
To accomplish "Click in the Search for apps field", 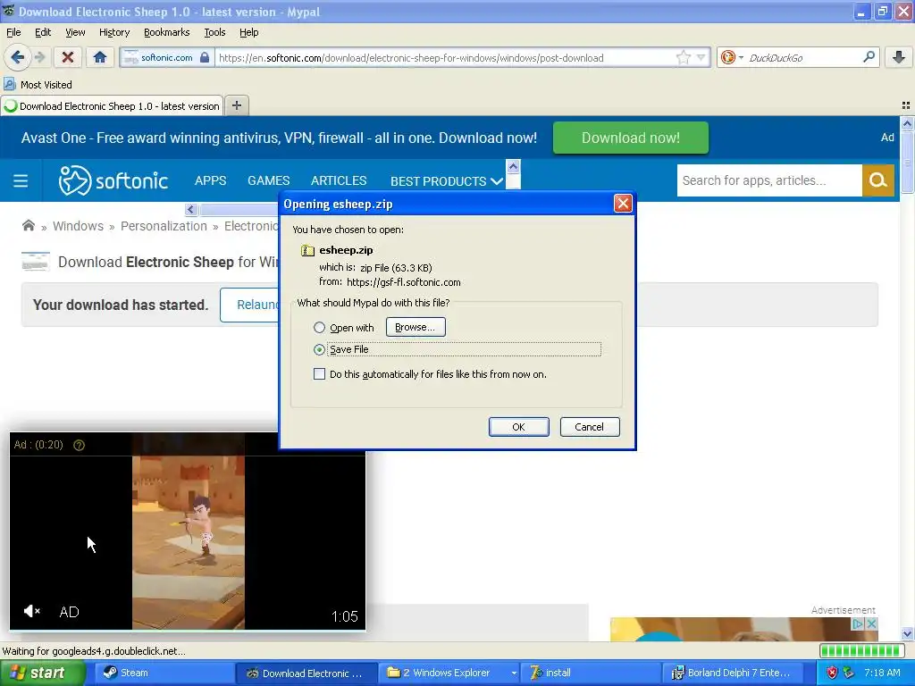I will 769,180.
